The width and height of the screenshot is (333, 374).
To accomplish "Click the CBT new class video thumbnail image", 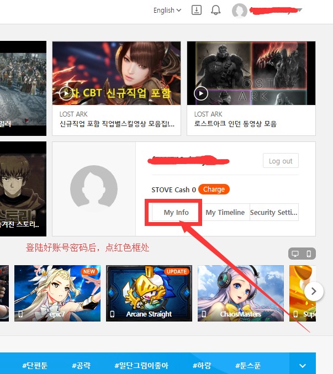I will pyautogui.click(x=117, y=73).
